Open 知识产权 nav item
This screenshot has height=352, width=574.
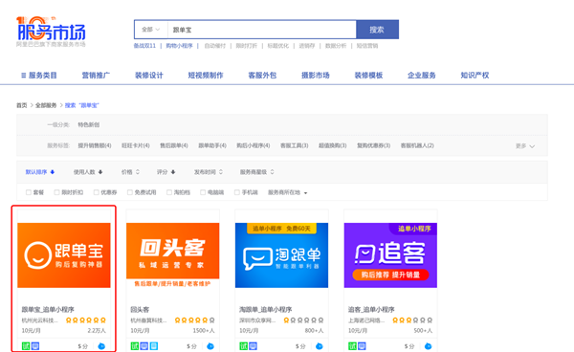[x=475, y=76]
